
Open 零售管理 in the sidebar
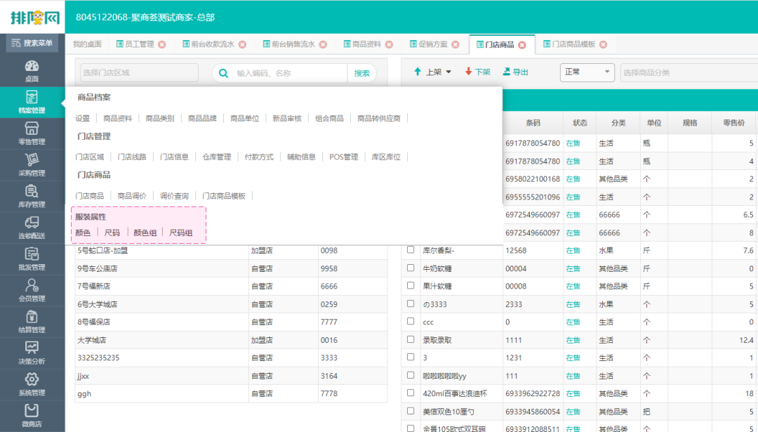point(32,133)
